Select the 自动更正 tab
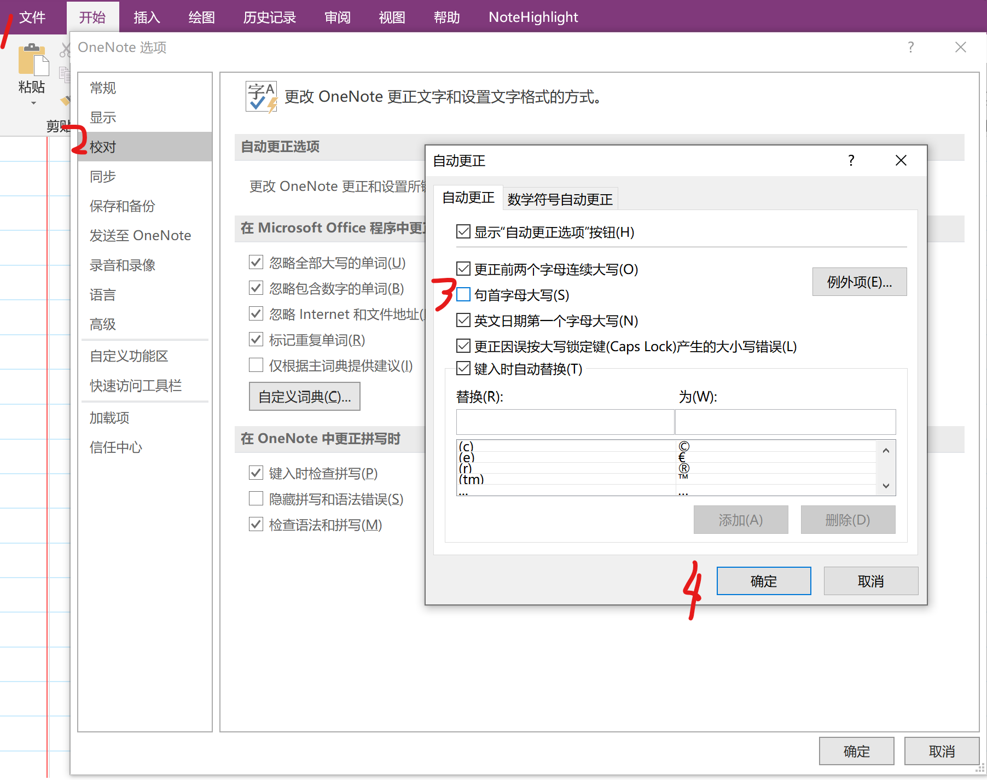Image resolution: width=987 pixels, height=780 pixels. pos(468,197)
